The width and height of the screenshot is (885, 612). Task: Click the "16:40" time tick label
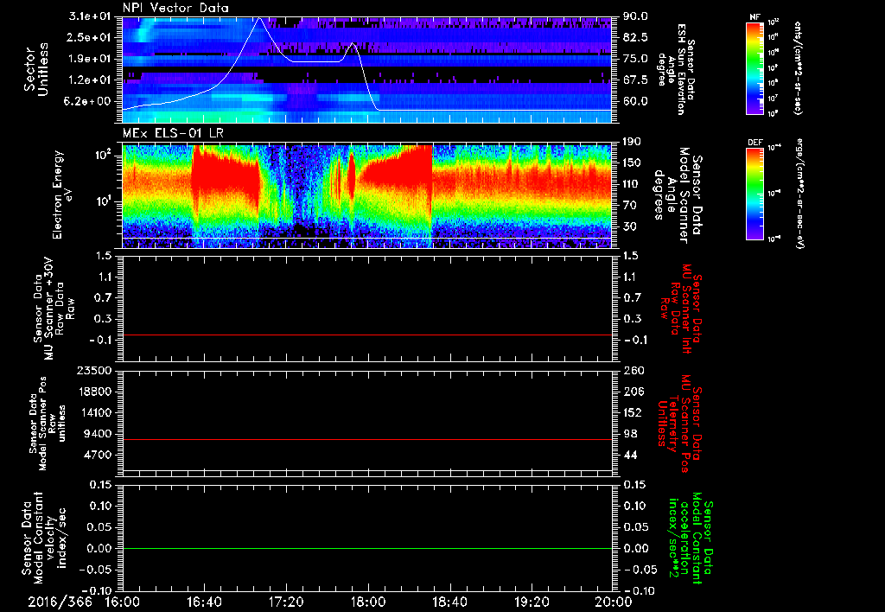point(204,602)
